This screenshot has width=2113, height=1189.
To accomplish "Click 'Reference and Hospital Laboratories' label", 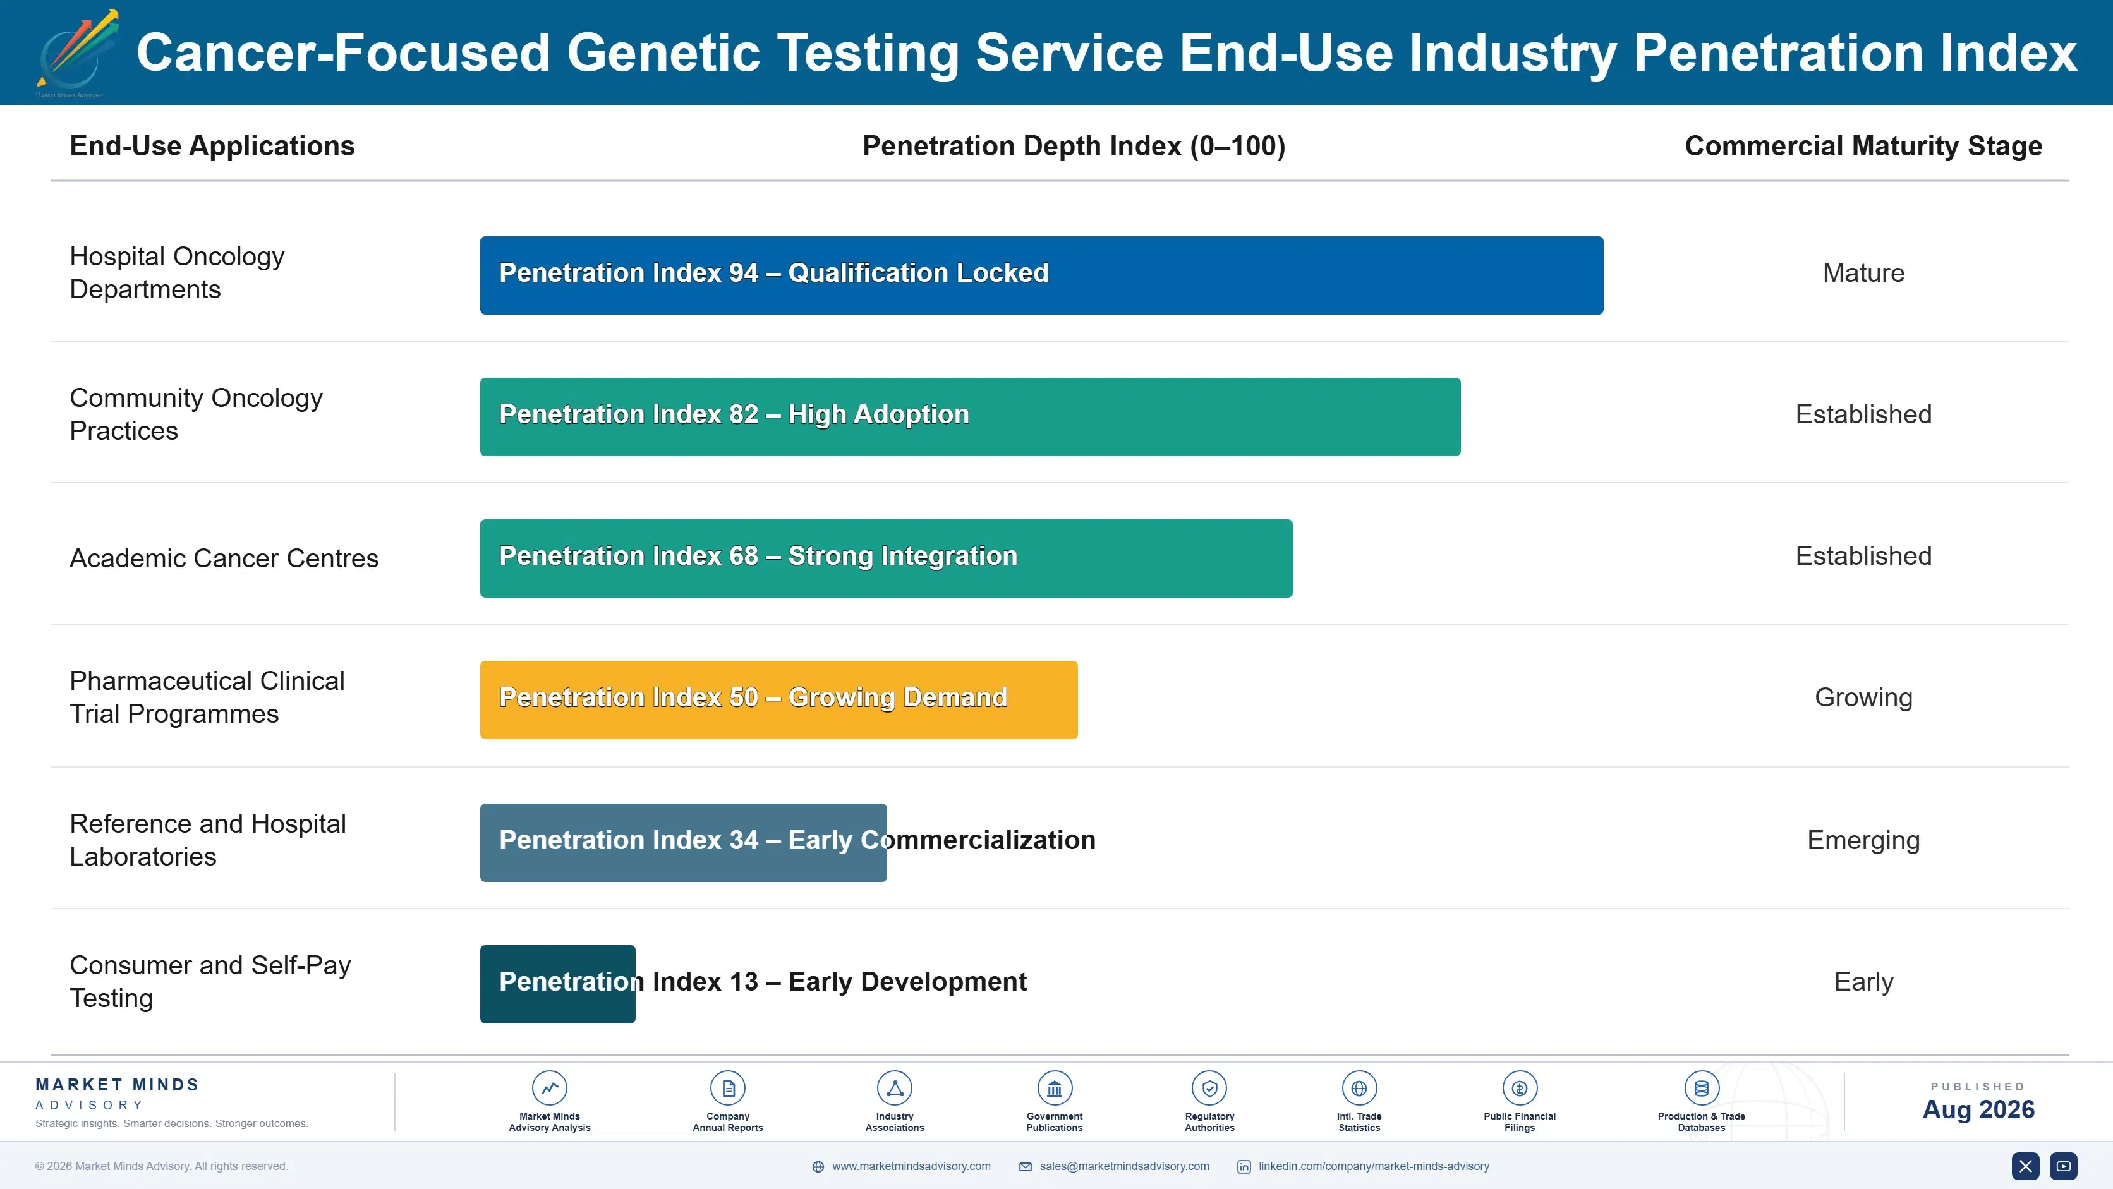I will (x=209, y=840).
